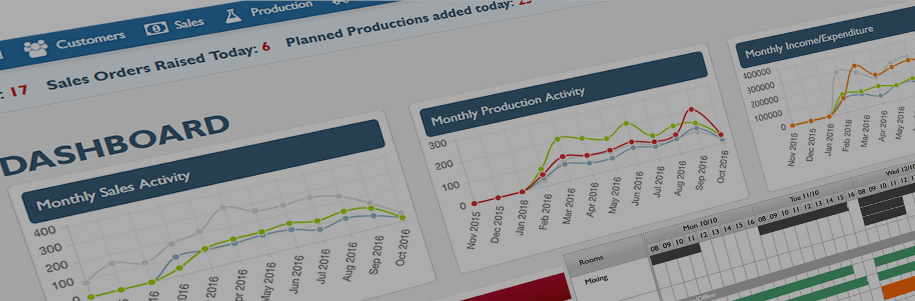Select the orange booking bar in scheduler
This screenshot has width=915, height=301.
tap(898, 288)
